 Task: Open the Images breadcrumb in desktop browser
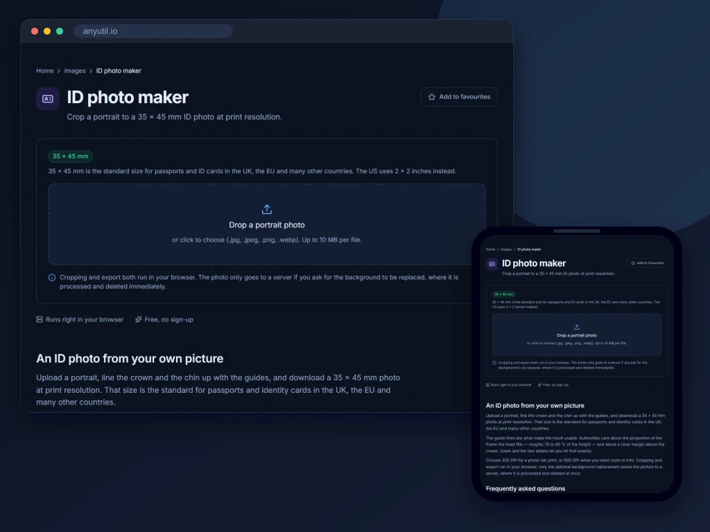pos(75,71)
